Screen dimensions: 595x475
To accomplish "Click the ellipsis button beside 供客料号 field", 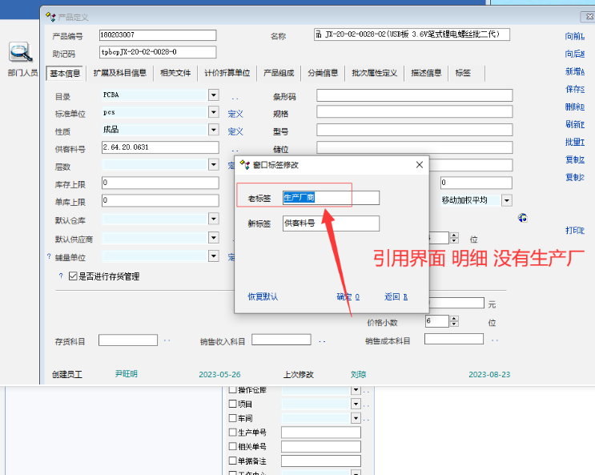I will tap(235, 149).
